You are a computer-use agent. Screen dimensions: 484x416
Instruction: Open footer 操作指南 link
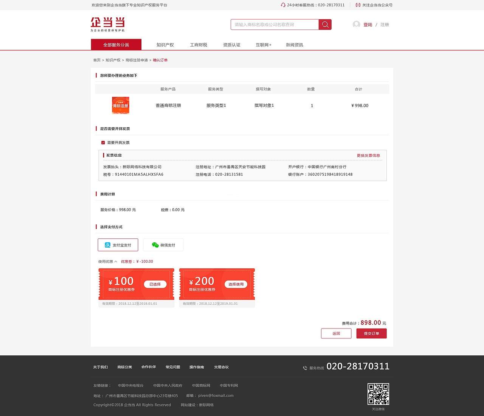tap(197, 367)
